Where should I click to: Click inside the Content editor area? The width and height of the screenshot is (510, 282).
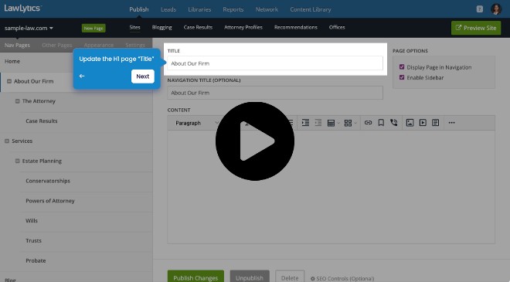tap(331, 187)
